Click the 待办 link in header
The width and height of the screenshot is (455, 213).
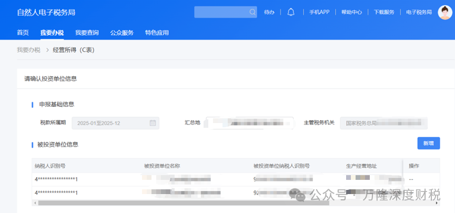269,12
